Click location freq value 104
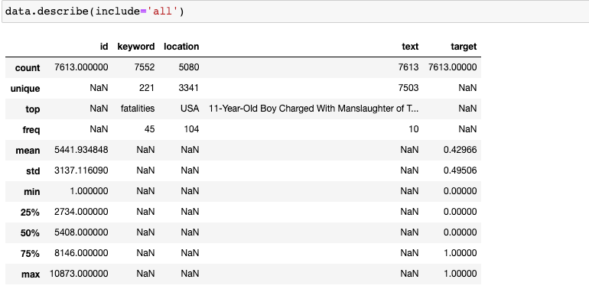Viewport: 589px width, 289px height. 191,129
